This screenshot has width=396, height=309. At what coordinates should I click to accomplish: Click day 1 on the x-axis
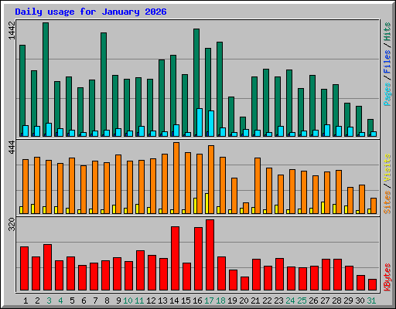click(x=26, y=301)
